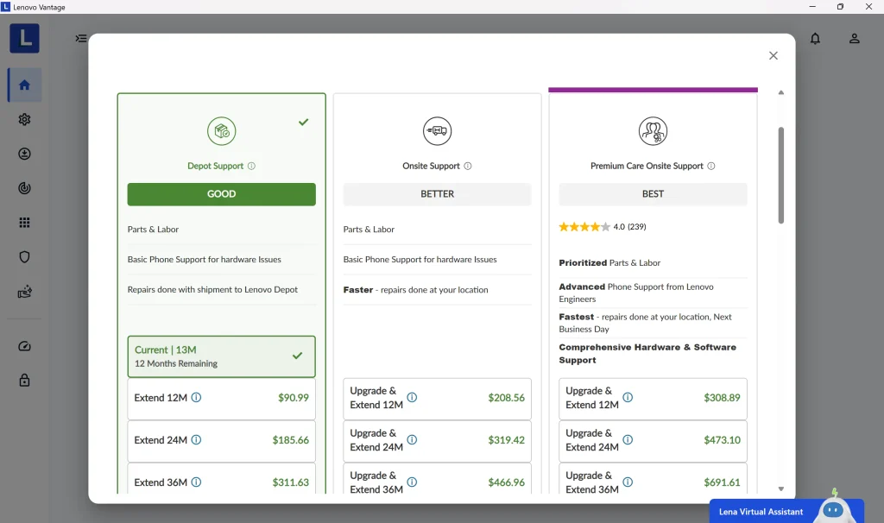Open the Apps grid icon in sidebar
Screen dimensions: 884x523
point(24,223)
